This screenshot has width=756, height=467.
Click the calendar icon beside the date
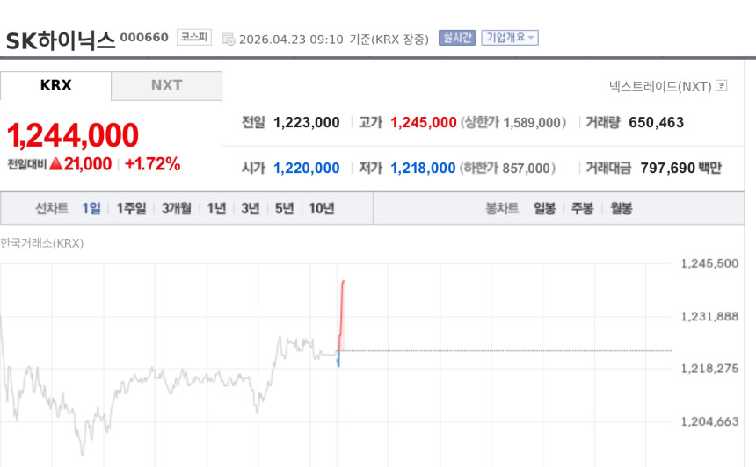(x=229, y=39)
